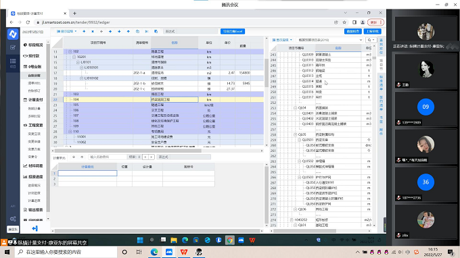The image size is (460, 258).
Task: Click bookmark star icon in address bar
Action: tap(344, 22)
